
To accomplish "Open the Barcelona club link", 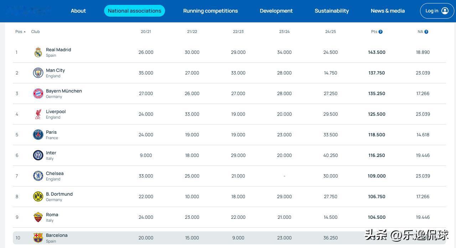I will click(57, 235).
